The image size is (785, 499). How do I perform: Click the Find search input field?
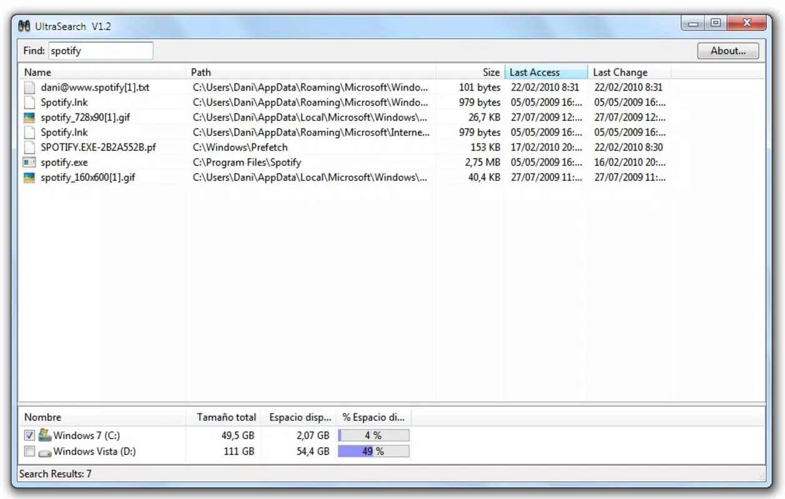101,51
